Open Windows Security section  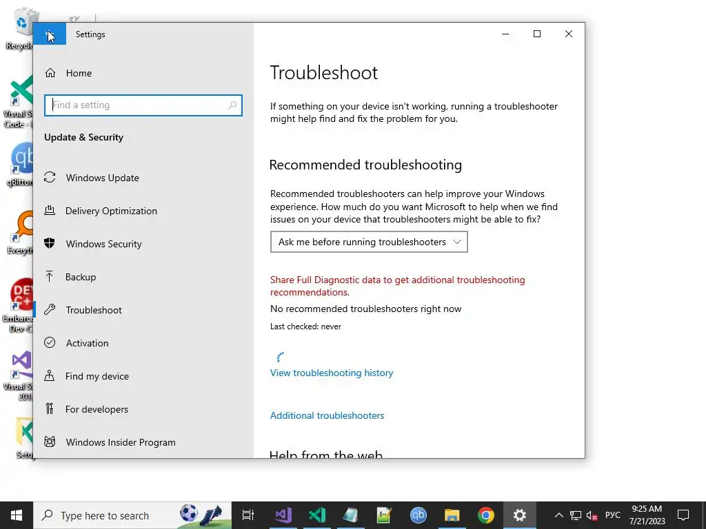click(103, 244)
